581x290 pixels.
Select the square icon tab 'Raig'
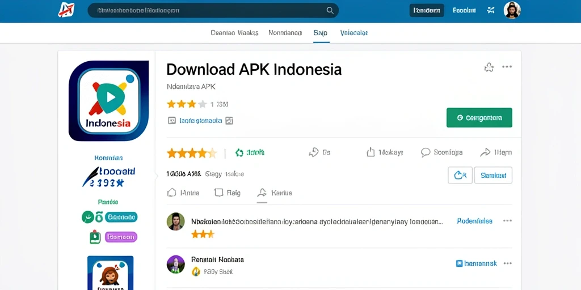[227, 193]
